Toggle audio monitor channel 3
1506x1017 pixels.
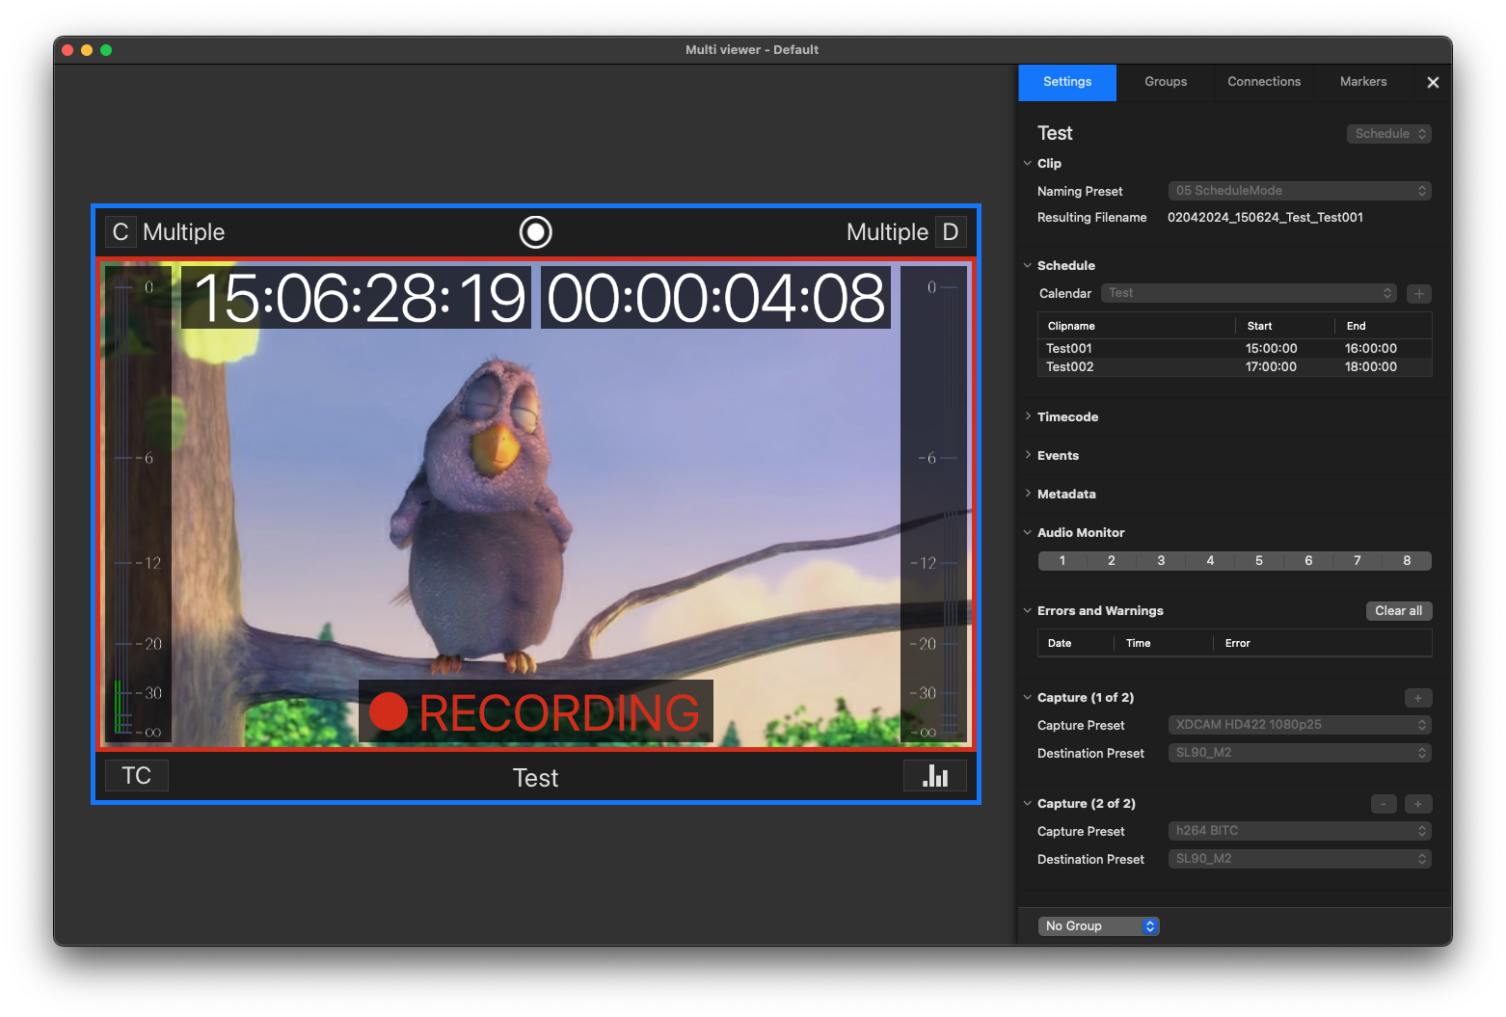click(1161, 561)
